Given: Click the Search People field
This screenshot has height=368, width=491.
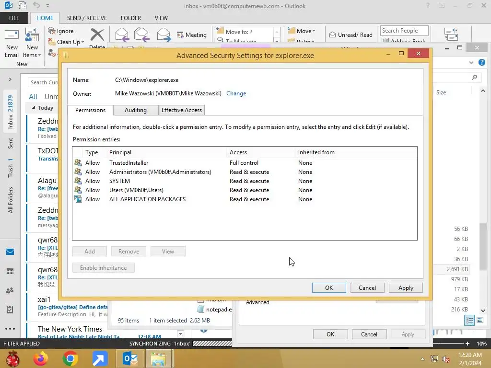Looking at the screenshot, I should [x=404, y=31].
